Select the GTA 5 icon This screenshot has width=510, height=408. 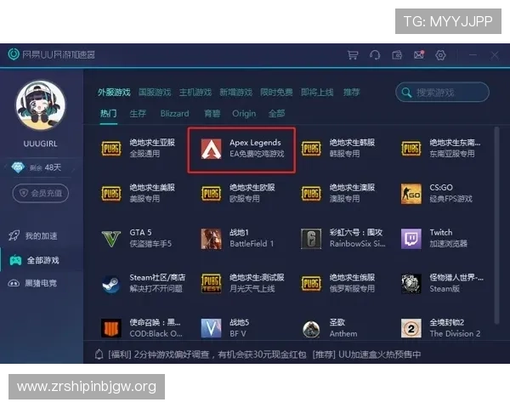tap(111, 239)
